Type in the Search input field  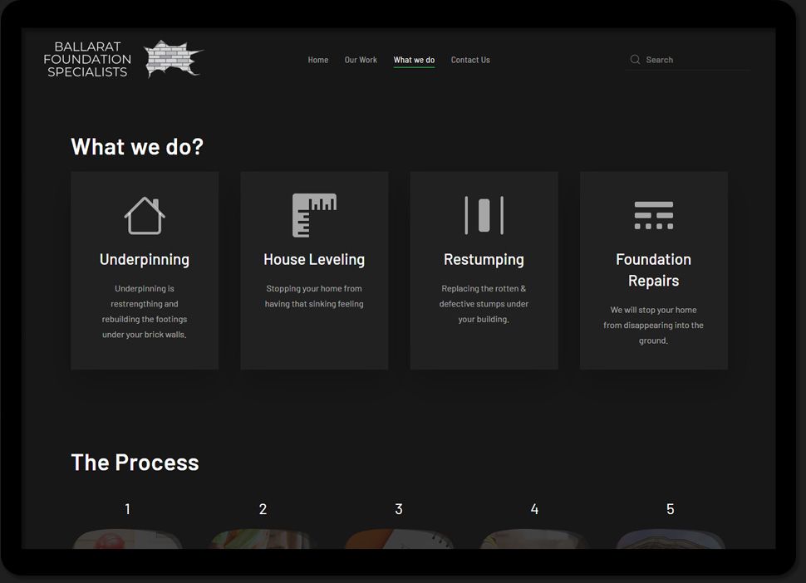pos(695,60)
